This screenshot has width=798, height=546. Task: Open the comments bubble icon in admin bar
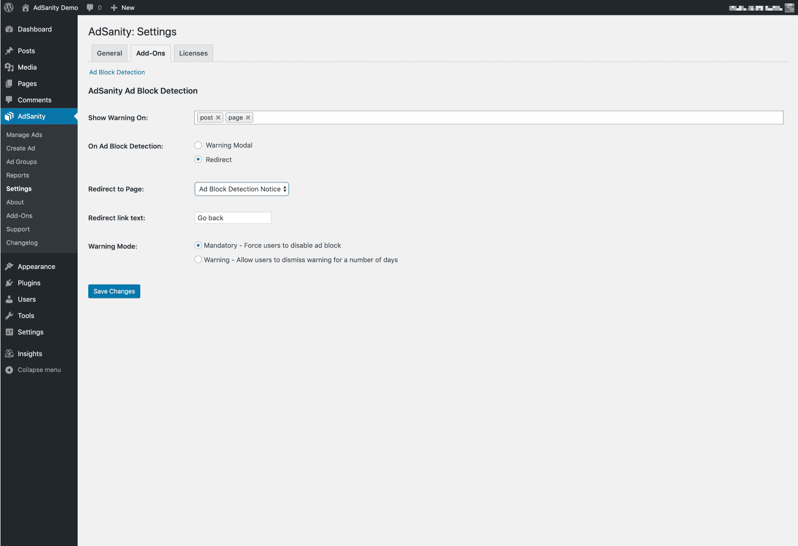[90, 8]
